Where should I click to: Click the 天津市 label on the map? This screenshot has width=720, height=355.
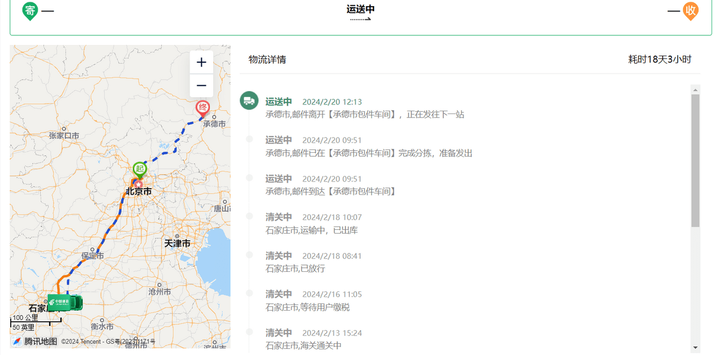click(x=177, y=243)
